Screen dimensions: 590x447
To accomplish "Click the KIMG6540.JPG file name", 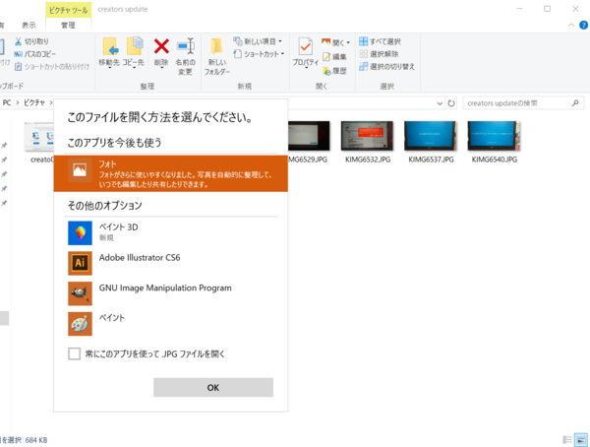I will pos(495,160).
